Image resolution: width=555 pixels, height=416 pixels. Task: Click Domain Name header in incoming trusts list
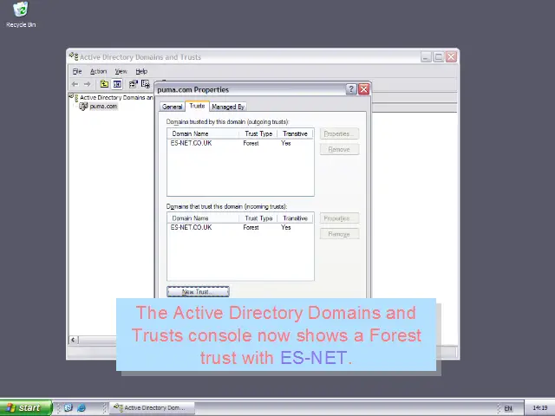pos(203,218)
